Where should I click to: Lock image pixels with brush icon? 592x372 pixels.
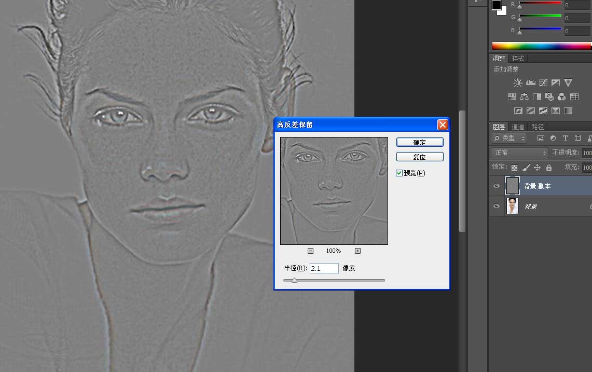pyautogui.click(x=526, y=167)
